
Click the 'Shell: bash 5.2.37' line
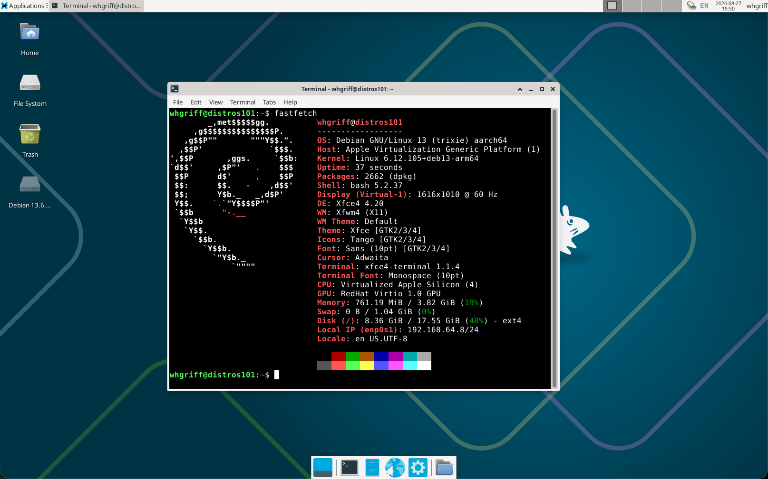click(360, 185)
